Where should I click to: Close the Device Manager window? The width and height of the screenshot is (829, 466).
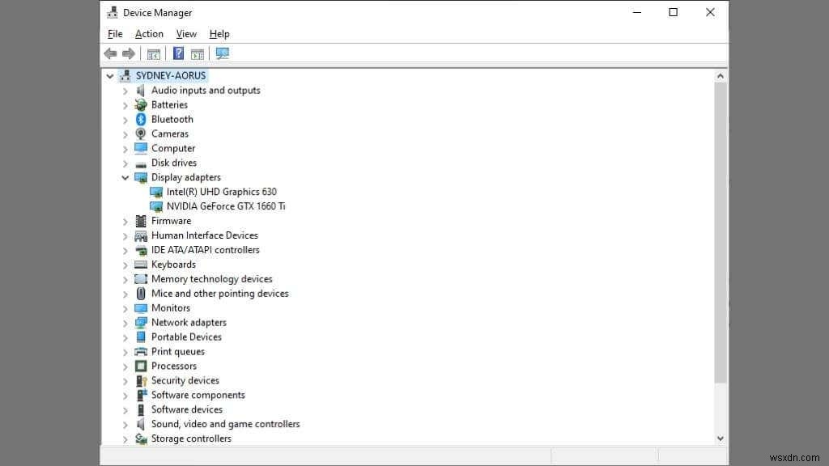[x=710, y=12]
